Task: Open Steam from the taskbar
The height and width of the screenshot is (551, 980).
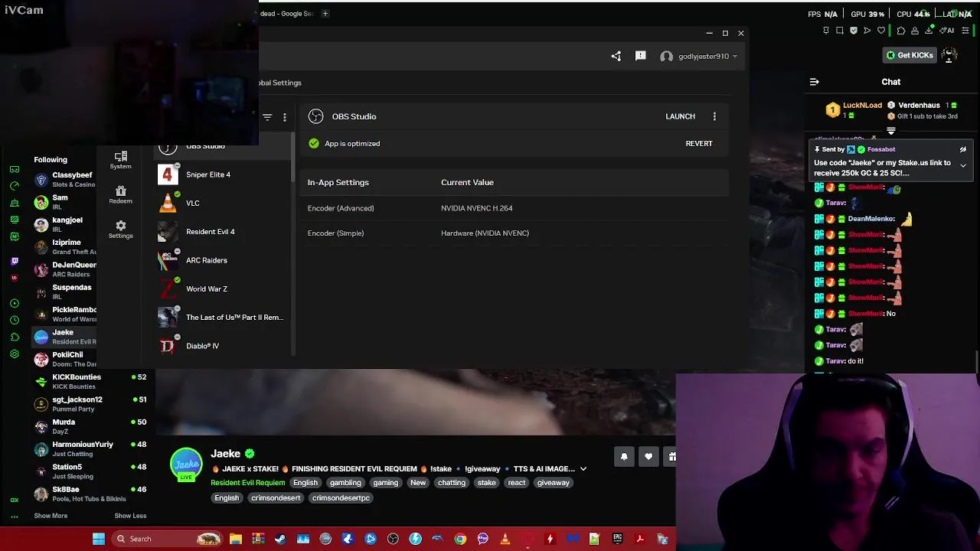Action: coord(280,539)
